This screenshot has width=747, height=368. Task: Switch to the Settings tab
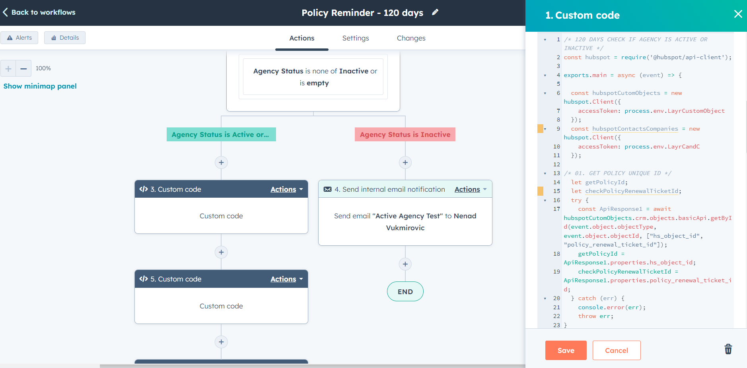point(356,38)
